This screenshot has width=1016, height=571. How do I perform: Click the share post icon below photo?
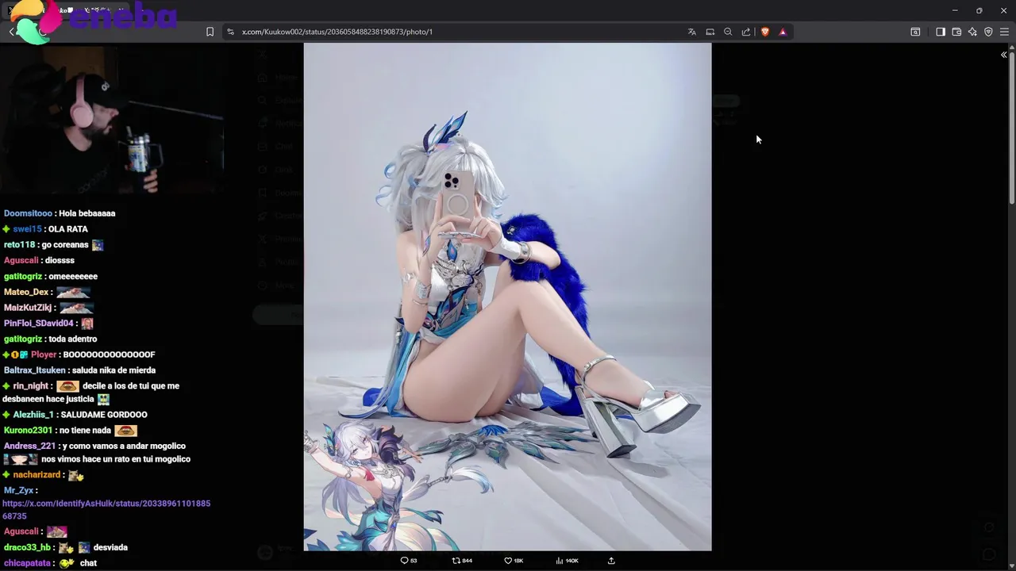coord(611,561)
